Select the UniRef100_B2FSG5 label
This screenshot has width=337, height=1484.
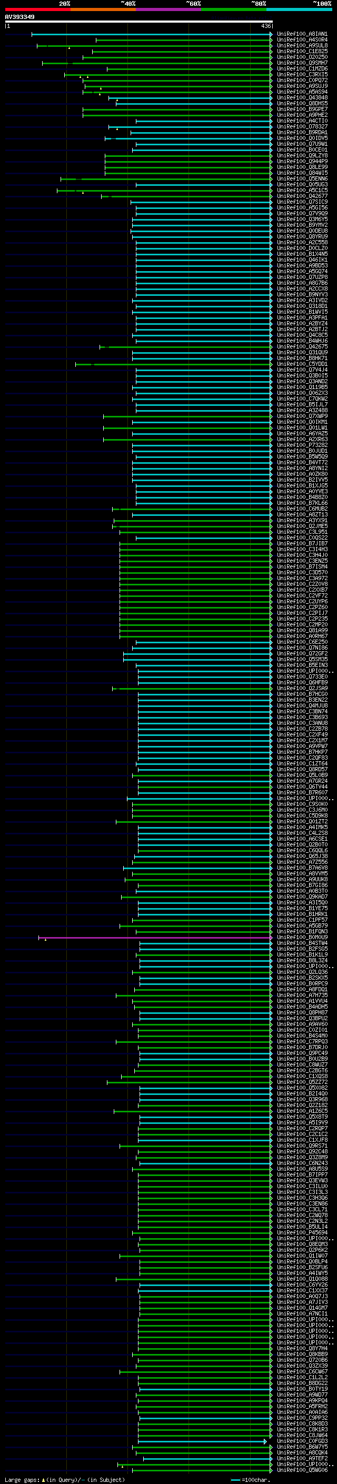(302, 949)
